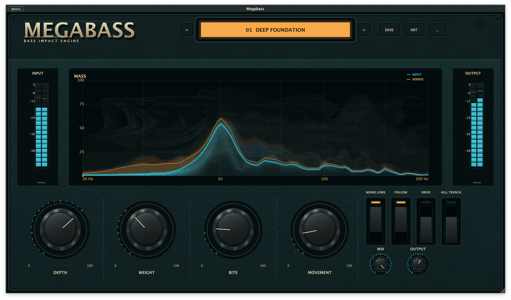Go to the previous preset with the < arrow

point(186,30)
